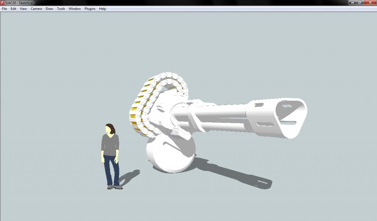Screen dimensions: 377x221
Task: Open the Help menu
Action: [102, 9]
